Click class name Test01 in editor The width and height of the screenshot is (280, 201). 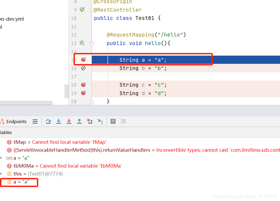[x=145, y=18]
